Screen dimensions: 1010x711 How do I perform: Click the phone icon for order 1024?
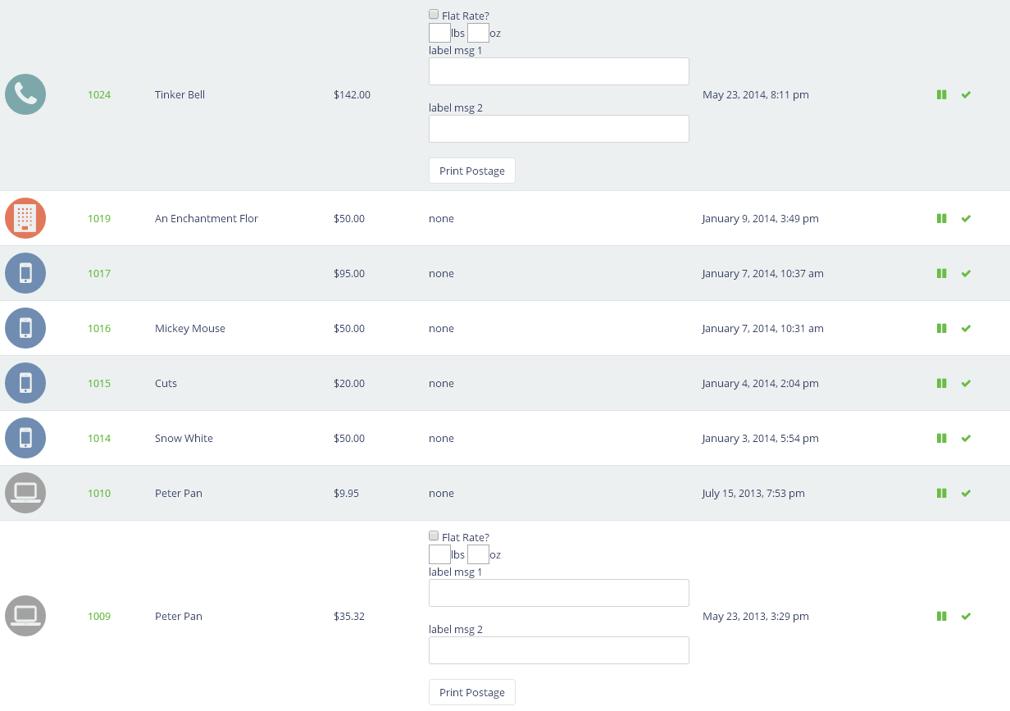pos(25,94)
